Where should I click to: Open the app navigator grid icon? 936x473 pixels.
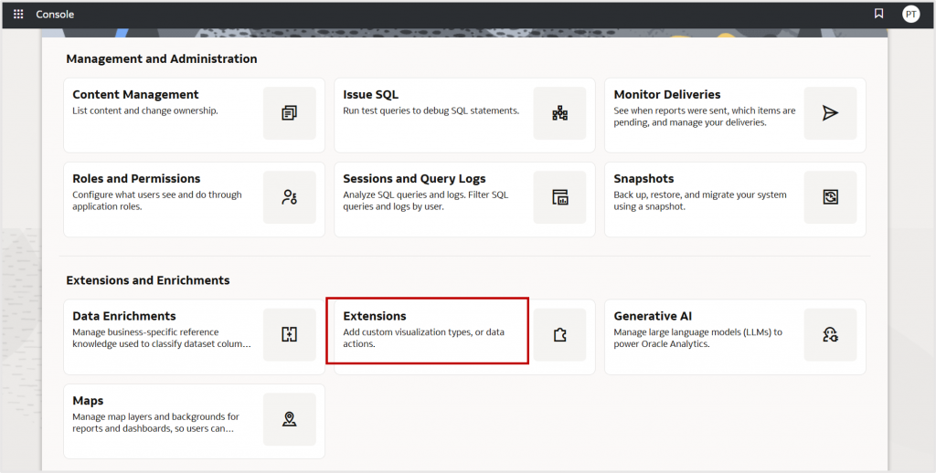(18, 14)
